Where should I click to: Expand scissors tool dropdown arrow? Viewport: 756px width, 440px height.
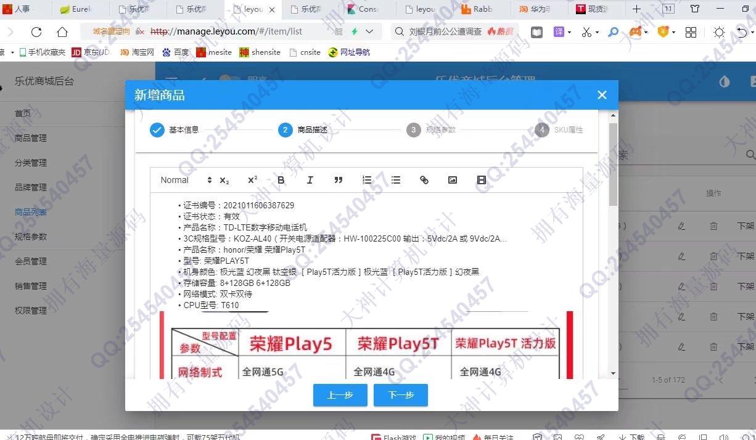597,32
